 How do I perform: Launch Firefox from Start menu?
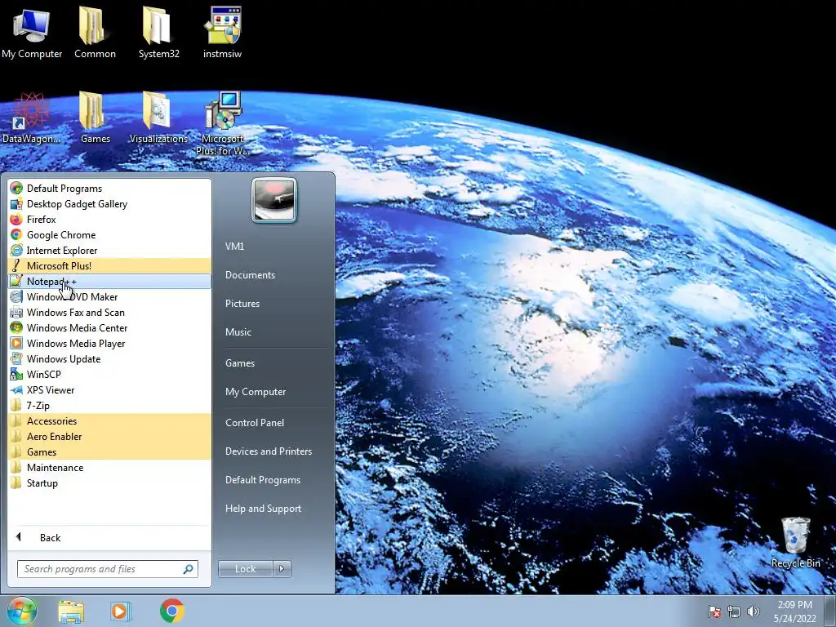[x=110, y=219]
